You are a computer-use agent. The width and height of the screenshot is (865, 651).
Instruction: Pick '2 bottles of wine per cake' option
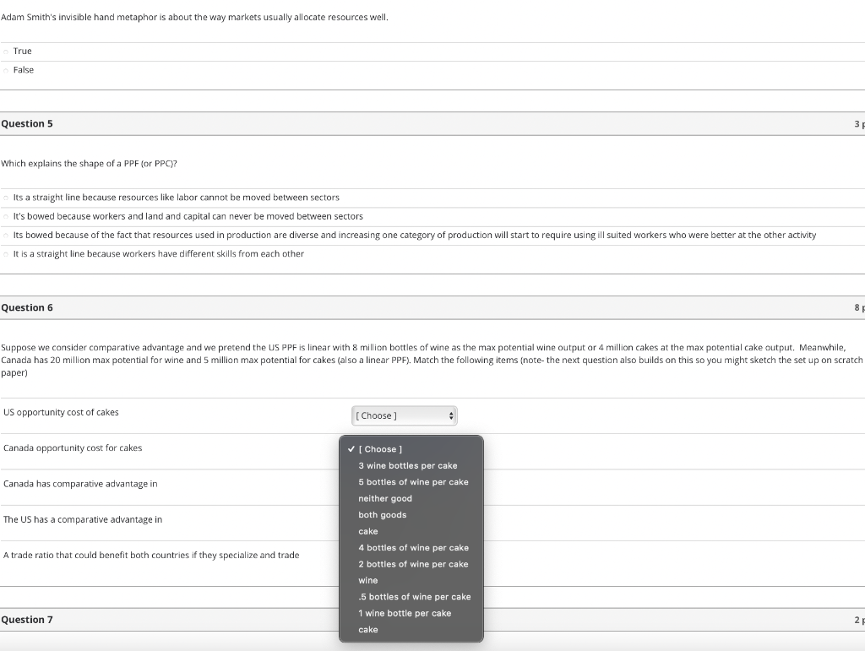[x=411, y=564]
